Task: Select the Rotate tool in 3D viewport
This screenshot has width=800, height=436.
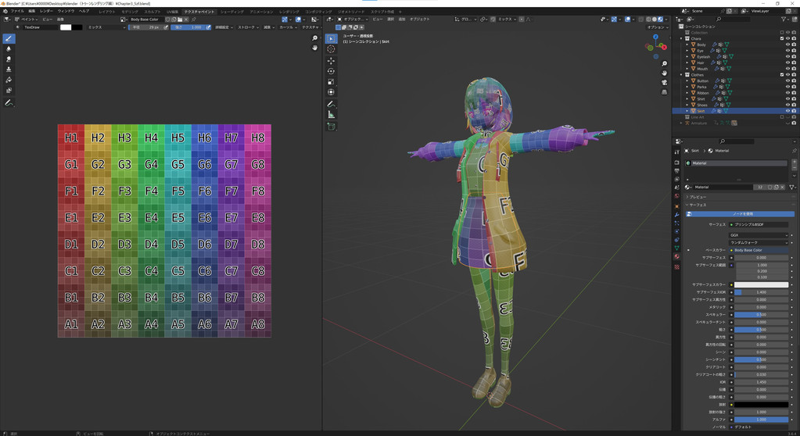Action: (x=331, y=71)
